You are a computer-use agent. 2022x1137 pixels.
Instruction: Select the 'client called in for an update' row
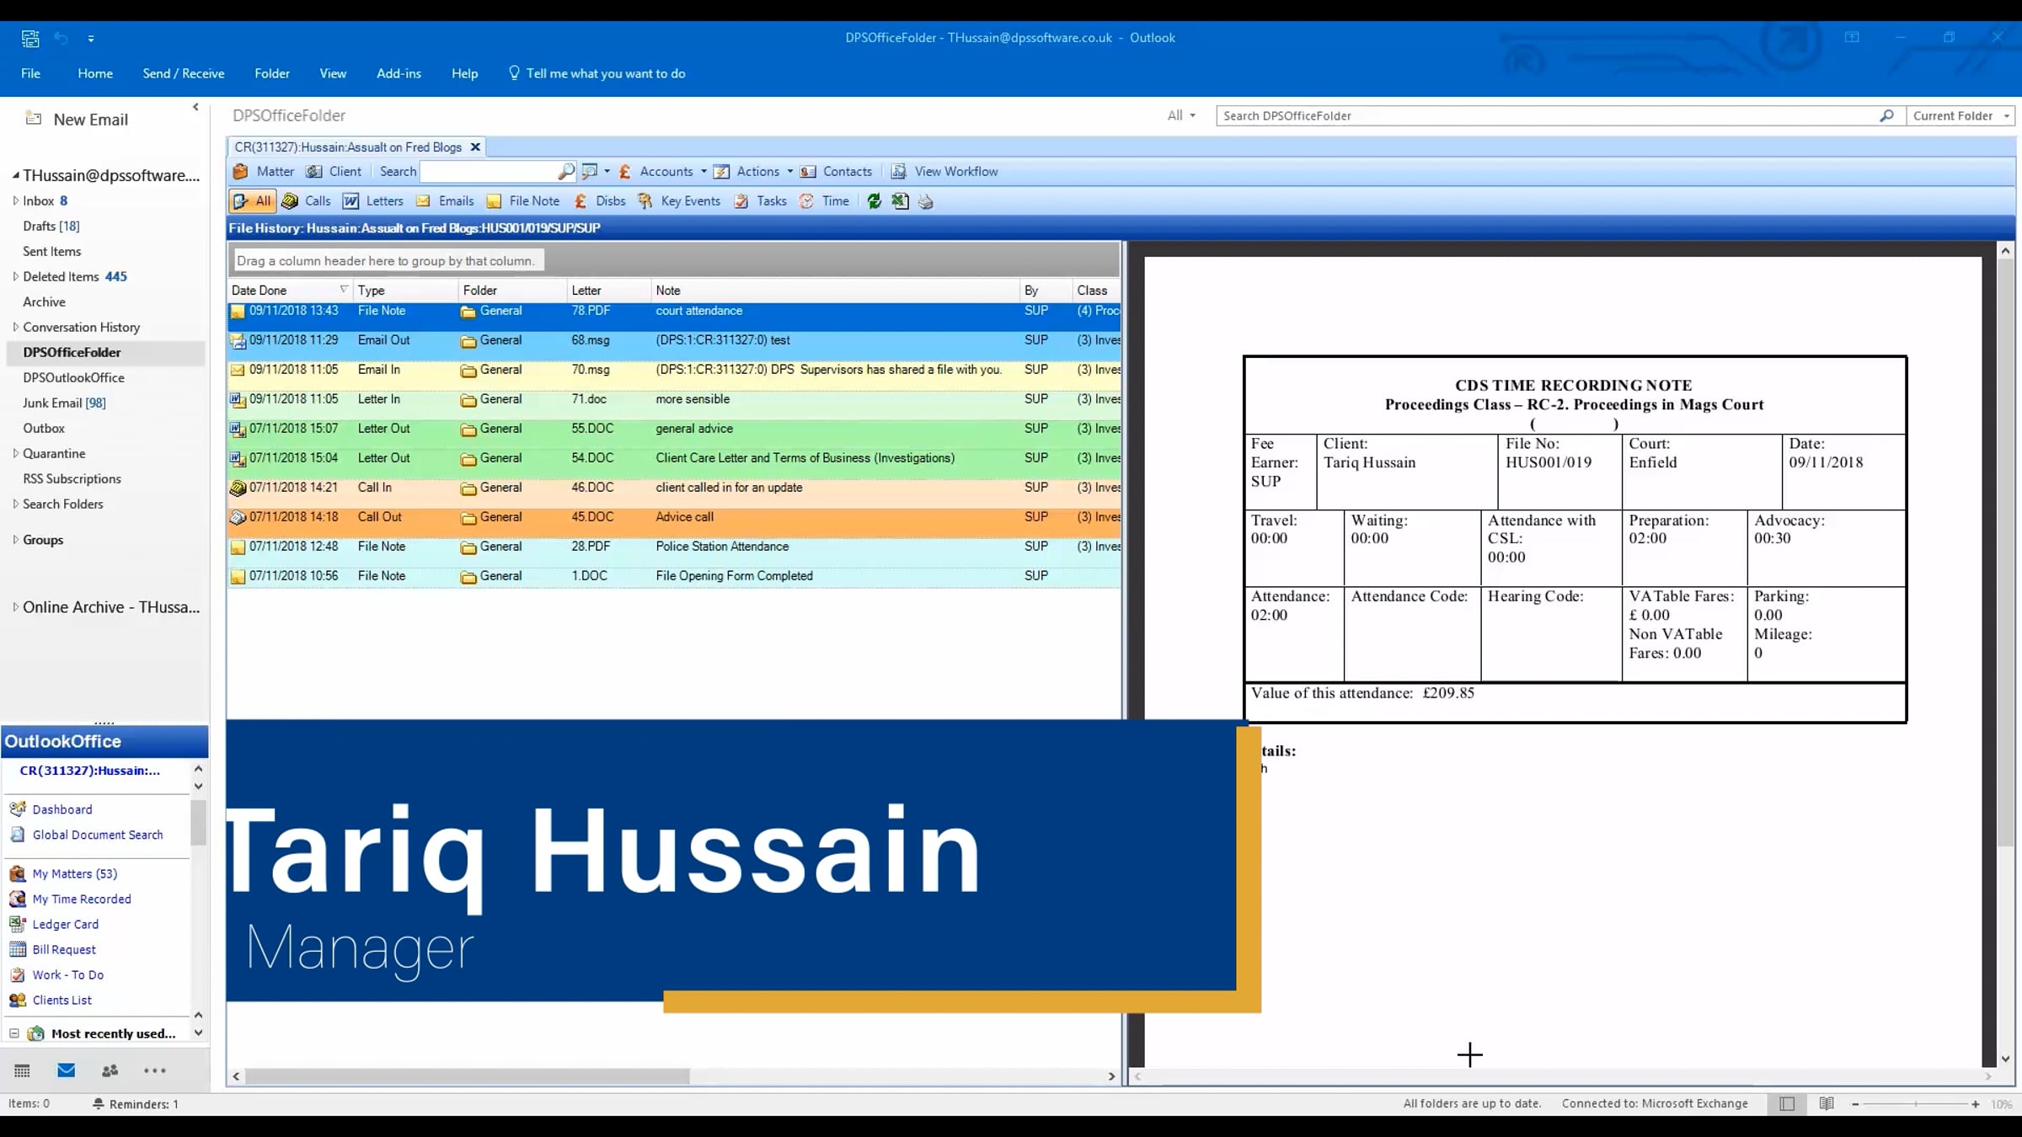tap(674, 488)
